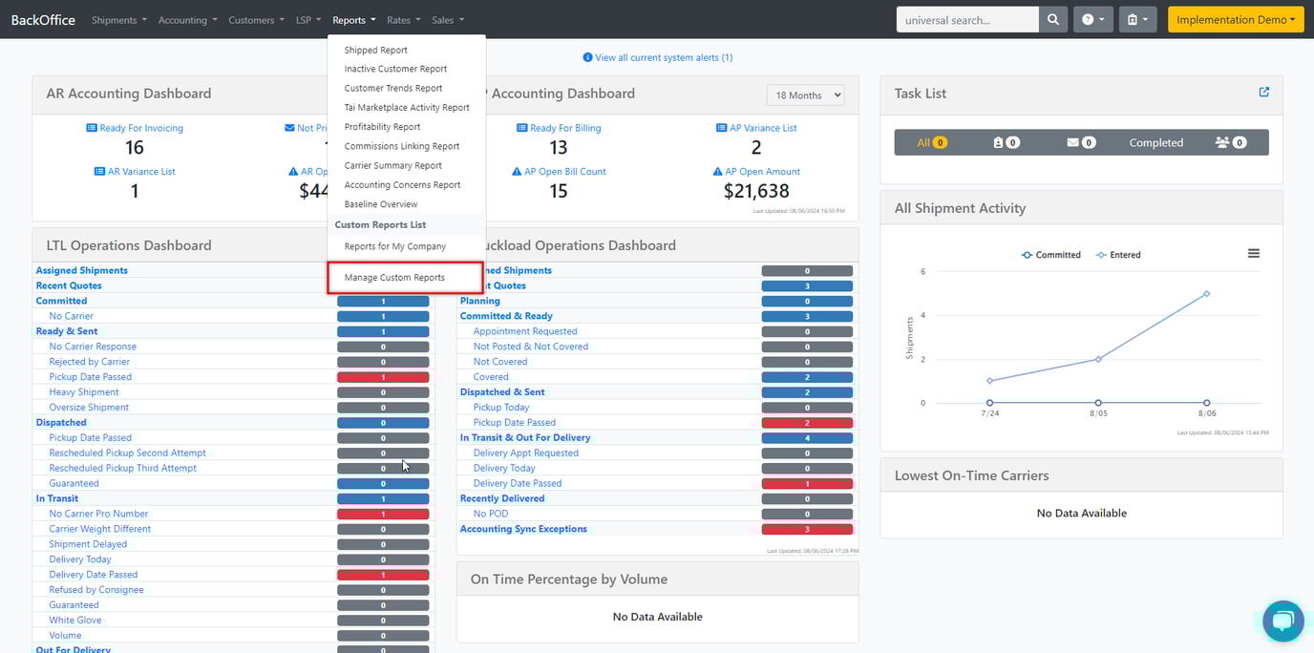The height and width of the screenshot is (653, 1314).
Task: Expand the Implementation Demo dropdown
Action: 1235,18
